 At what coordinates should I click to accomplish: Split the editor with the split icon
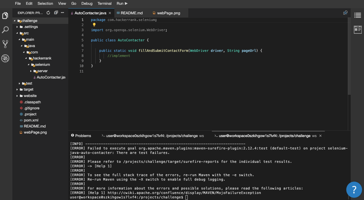345,13
